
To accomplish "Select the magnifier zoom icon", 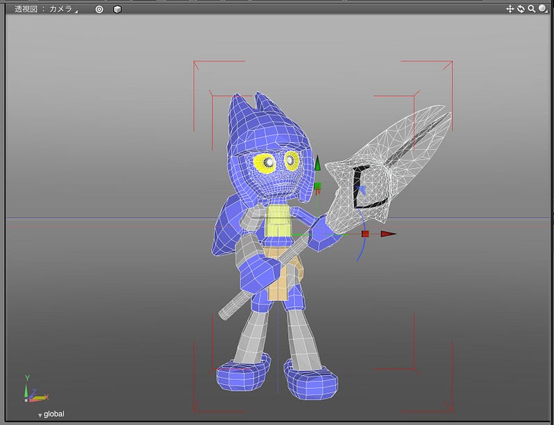I will tap(531, 9).
